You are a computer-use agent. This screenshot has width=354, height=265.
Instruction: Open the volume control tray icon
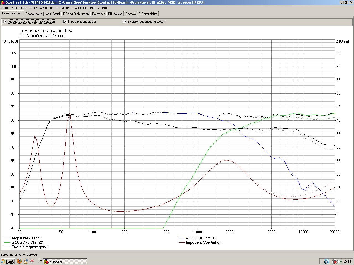coord(339,261)
